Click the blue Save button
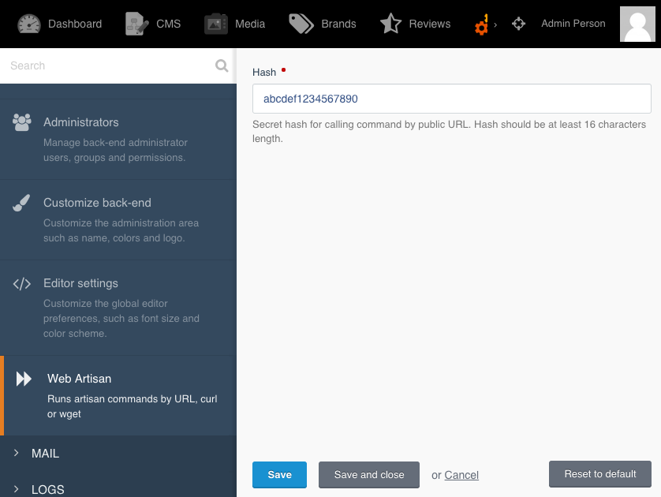This screenshot has width=661, height=497. click(x=279, y=475)
